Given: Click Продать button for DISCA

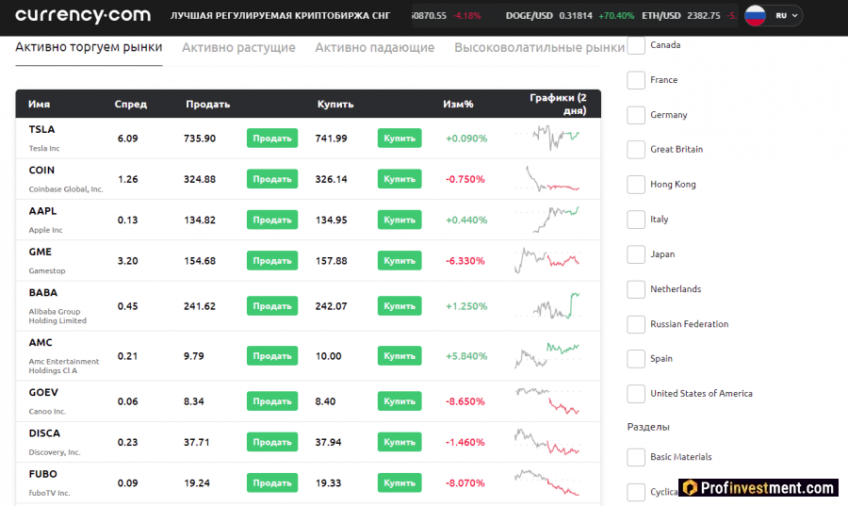Looking at the screenshot, I should [272, 442].
